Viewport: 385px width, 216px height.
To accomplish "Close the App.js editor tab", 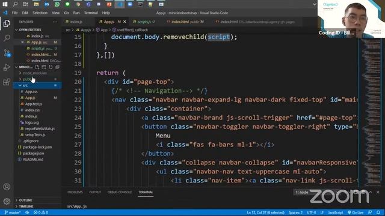I will [x=125, y=22].
